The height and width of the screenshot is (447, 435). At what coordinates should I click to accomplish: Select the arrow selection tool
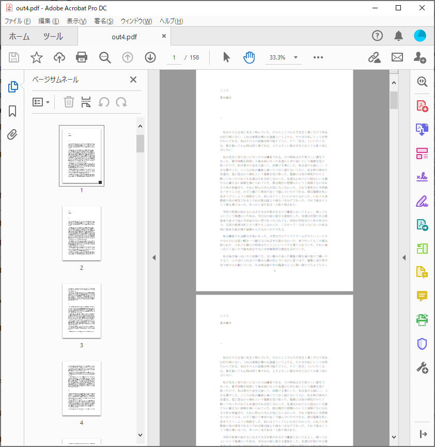click(226, 57)
